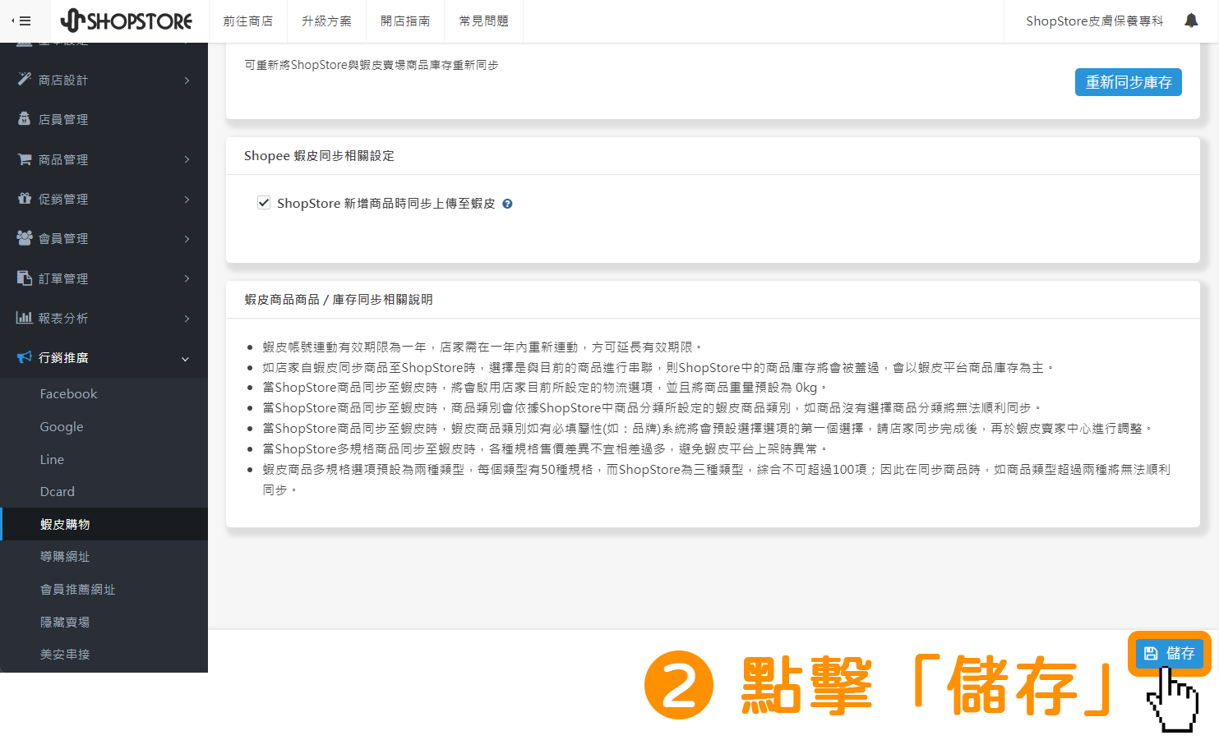Open 店員管理 menu item
The image size is (1219, 740).
point(104,119)
